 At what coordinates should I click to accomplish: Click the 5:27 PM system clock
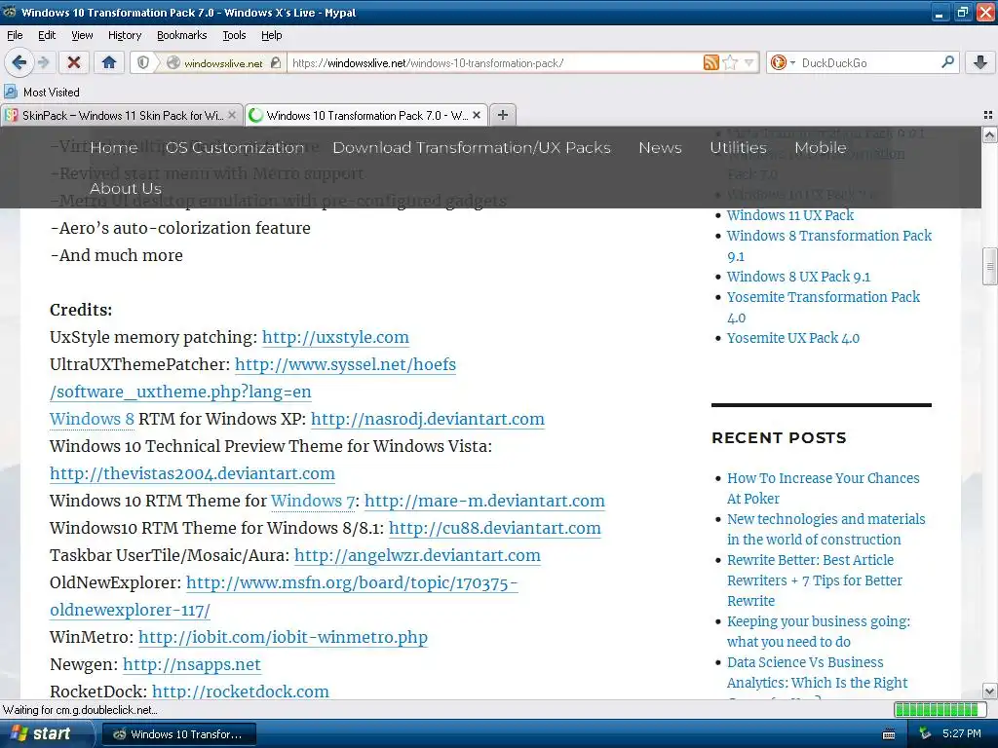coord(962,734)
